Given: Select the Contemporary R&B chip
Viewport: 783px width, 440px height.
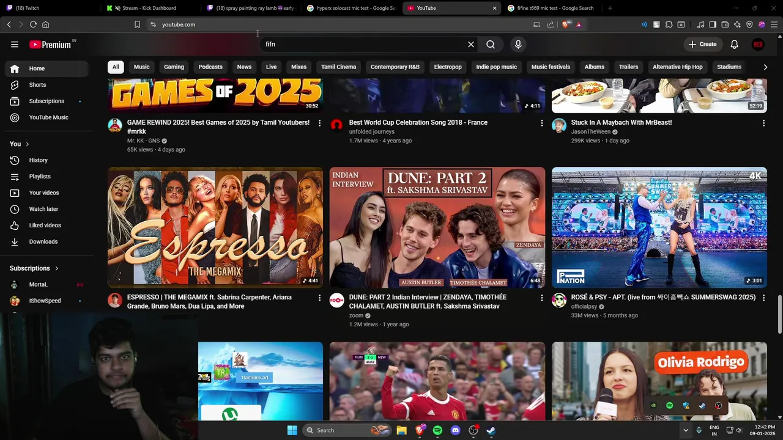Looking at the screenshot, I should (395, 67).
